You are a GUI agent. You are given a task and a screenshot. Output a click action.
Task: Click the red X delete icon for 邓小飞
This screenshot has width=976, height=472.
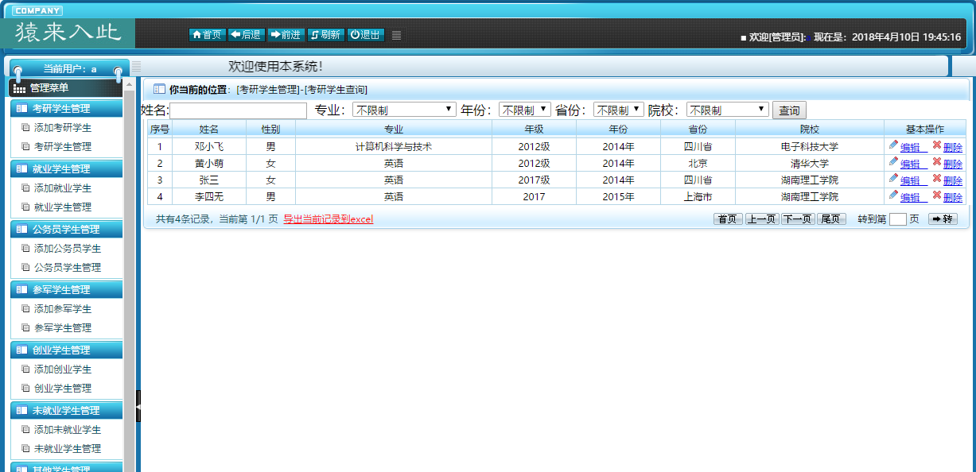[937, 145]
